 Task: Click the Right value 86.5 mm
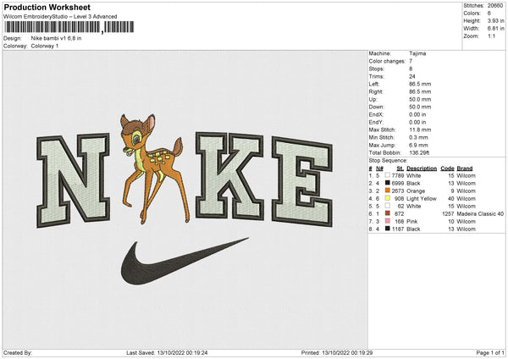[420, 91]
